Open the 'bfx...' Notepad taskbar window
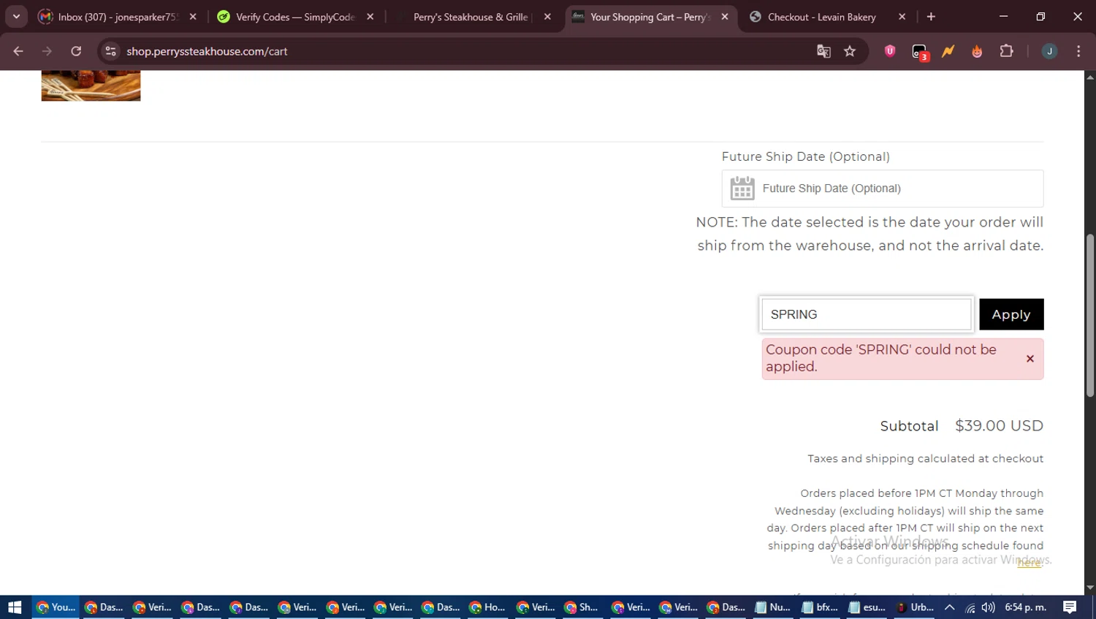Viewport: 1096px width, 619px height. [820, 607]
